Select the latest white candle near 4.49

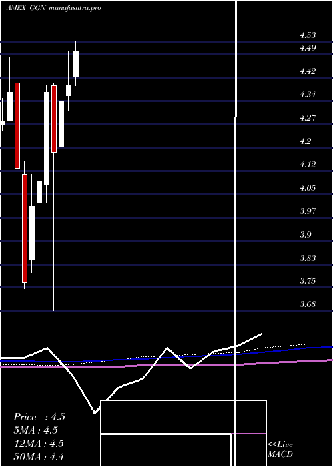point(76,64)
